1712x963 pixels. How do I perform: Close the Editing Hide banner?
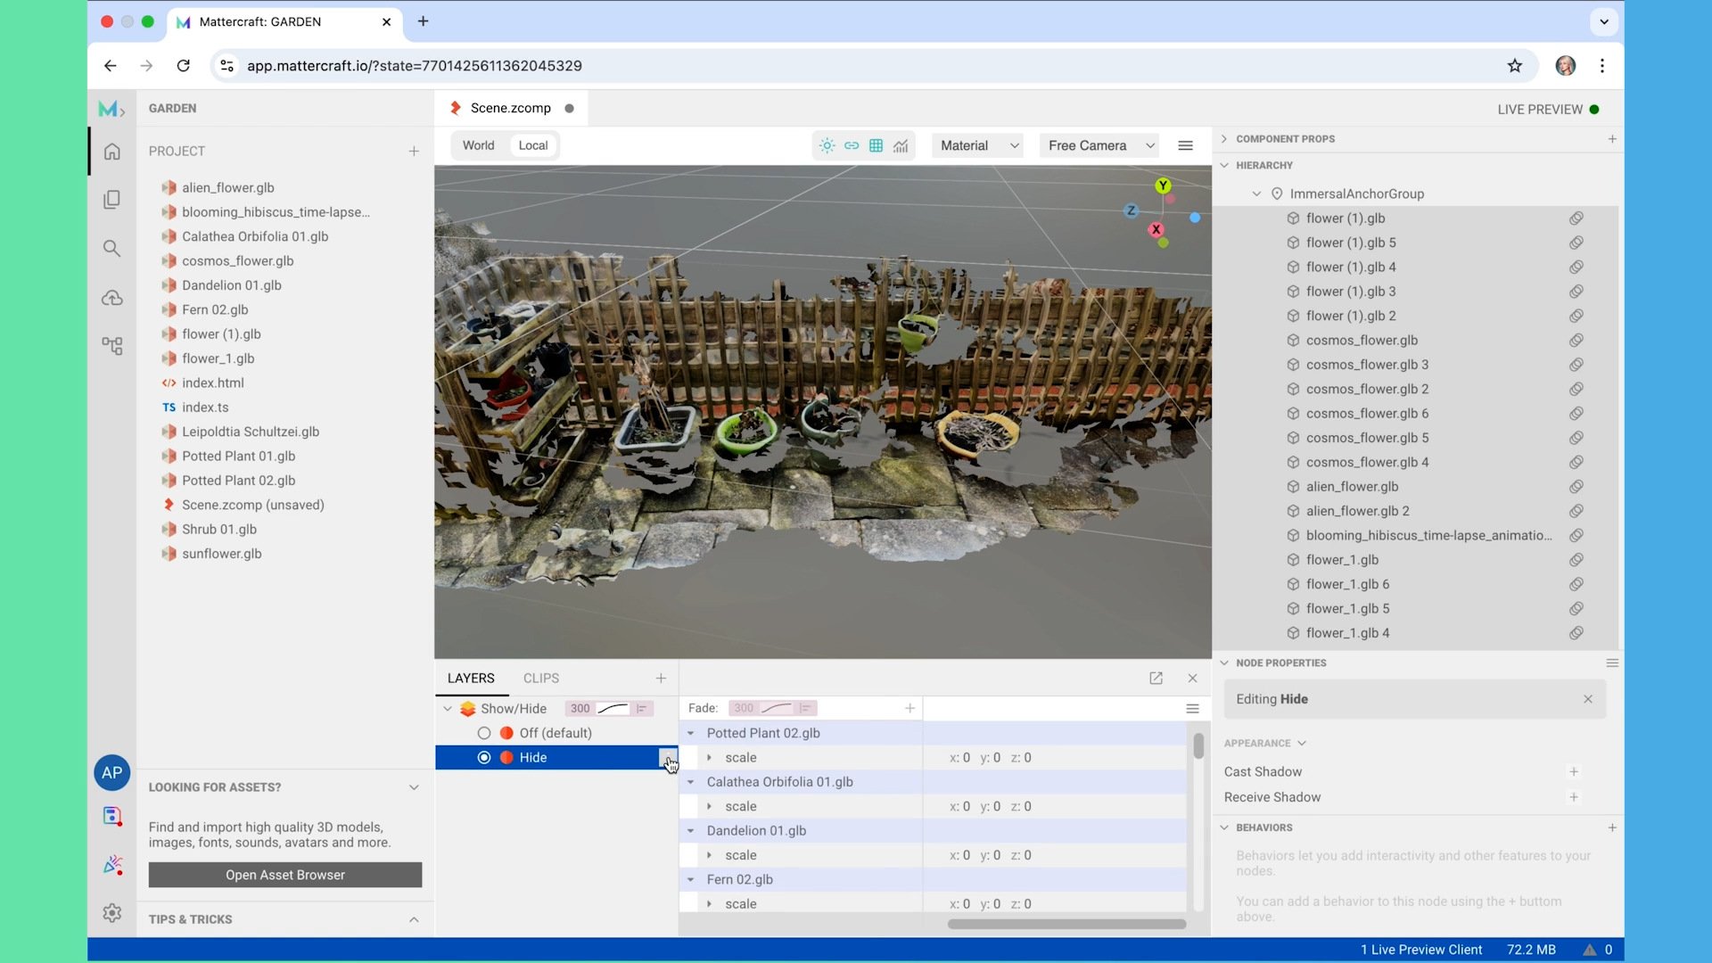coord(1588,700)
